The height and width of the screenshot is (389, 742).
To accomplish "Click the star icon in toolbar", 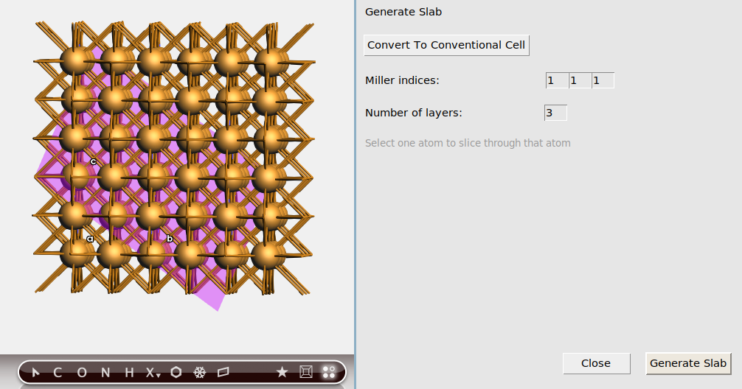I will (282, 373).
